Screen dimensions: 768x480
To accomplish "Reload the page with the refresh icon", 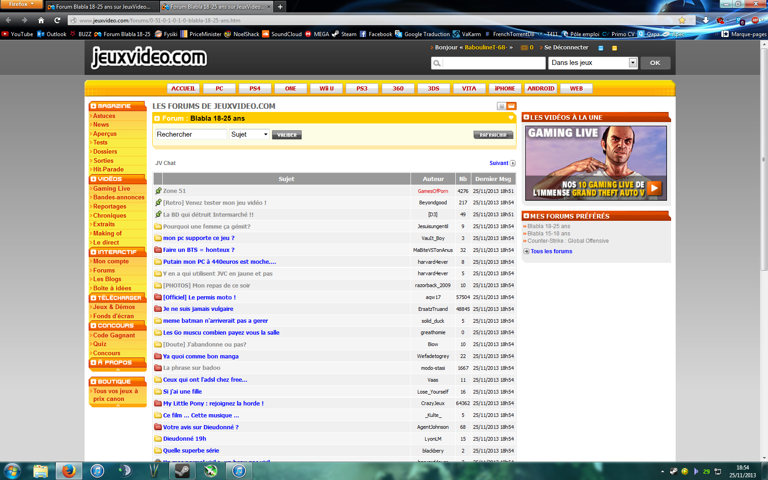I will 57,20.
